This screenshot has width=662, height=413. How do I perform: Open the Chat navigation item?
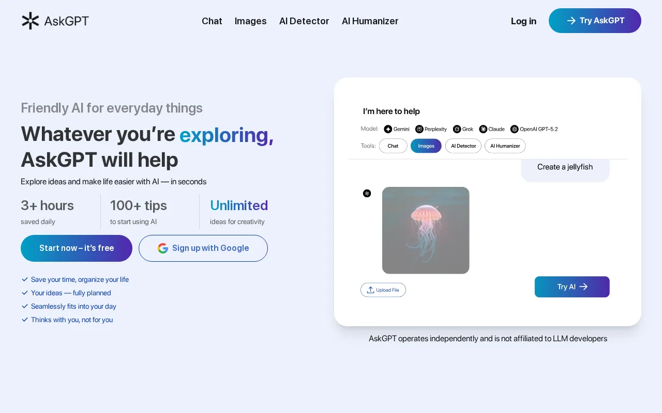click(x=212, y=21)
